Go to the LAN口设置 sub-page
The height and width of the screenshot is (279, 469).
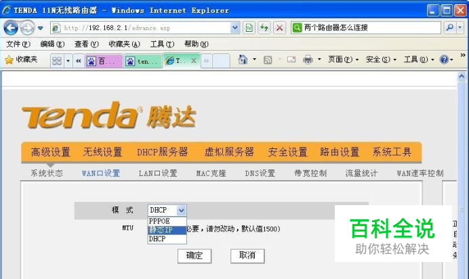pos(158,173)
